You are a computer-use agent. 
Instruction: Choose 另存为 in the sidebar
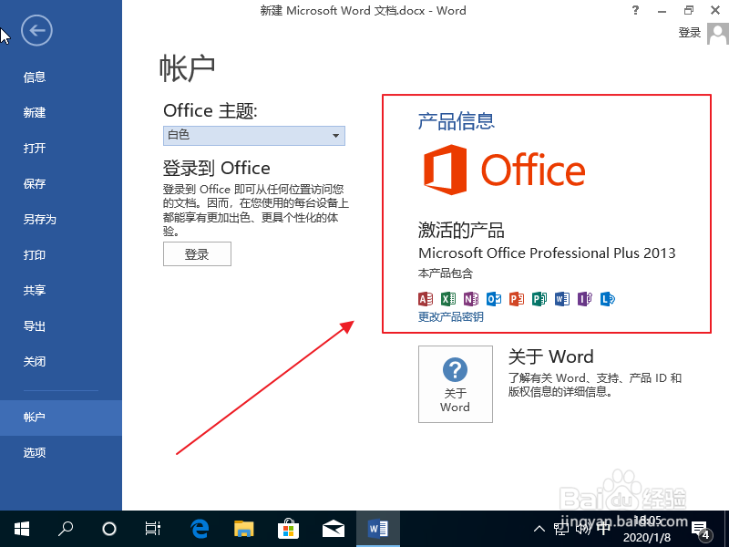pyautogui.click(x=39, y=219)
